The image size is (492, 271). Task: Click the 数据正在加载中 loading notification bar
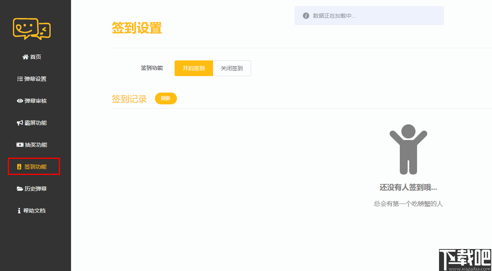point(369,16)
